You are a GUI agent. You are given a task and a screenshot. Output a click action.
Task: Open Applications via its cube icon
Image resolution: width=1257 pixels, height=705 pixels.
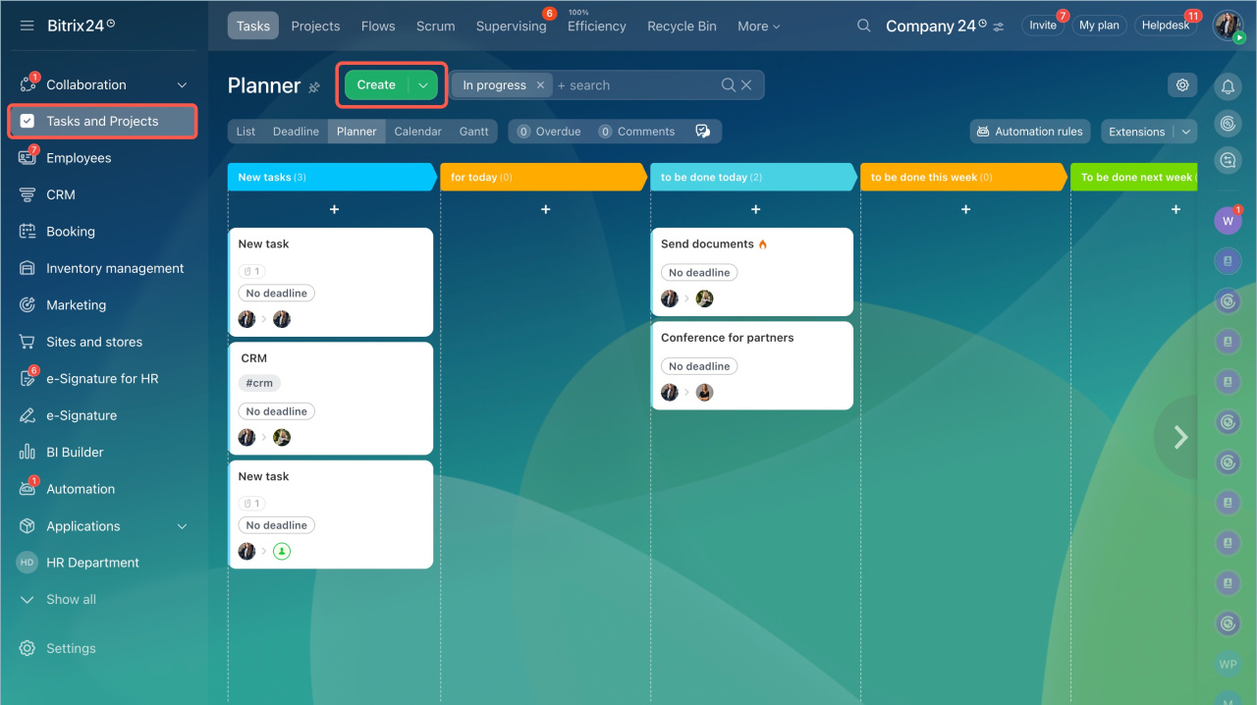tap(27, 526)
